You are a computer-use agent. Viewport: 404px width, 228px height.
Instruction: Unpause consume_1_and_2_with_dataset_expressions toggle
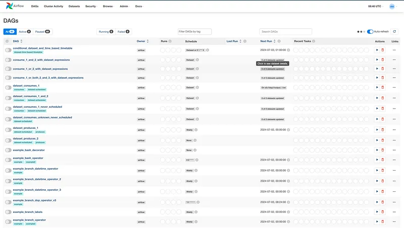point(8,60)
